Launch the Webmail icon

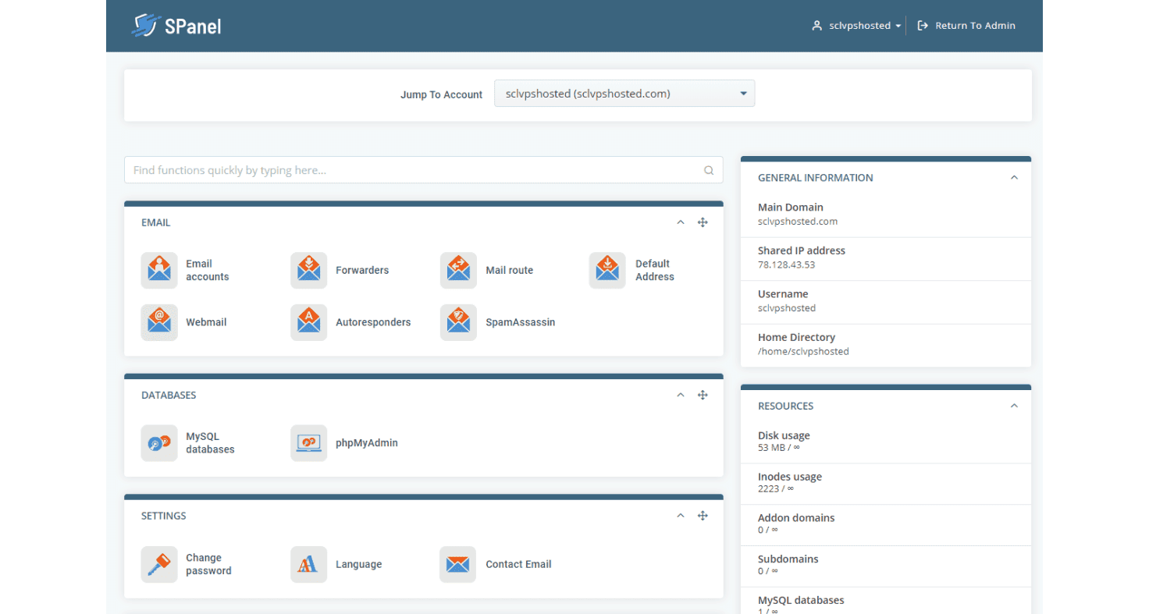click(x=159, y=322)
